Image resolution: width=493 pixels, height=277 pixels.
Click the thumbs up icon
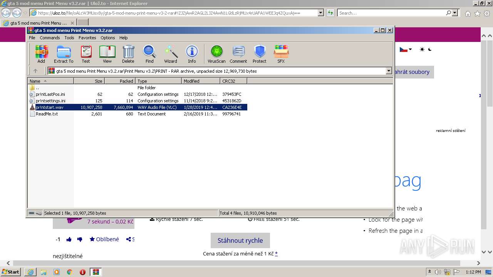point(69,239)
